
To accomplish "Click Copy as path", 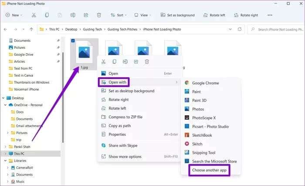I will (x=139, y=126).
